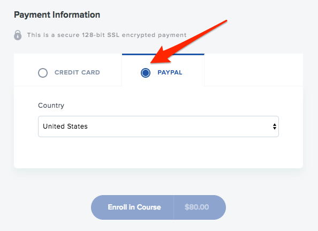Screen dimensions: 318x231
Task: Switch to the PAYPAL tab label
Action: 170,72
